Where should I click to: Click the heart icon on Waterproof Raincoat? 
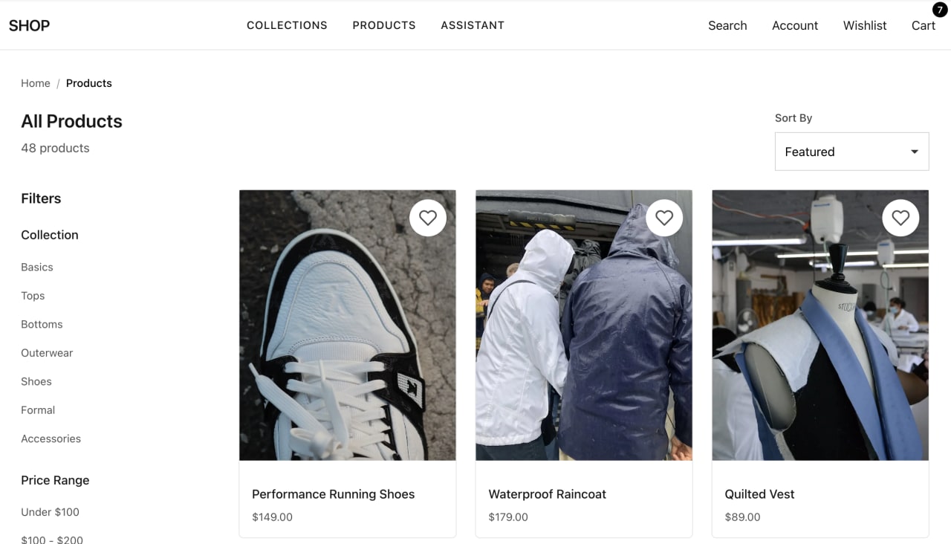tap(664, 218)
